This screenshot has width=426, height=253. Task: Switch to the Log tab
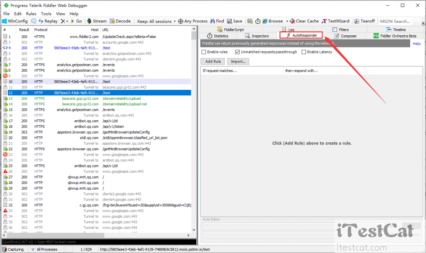pyautogui.click(x=288, y=30)
